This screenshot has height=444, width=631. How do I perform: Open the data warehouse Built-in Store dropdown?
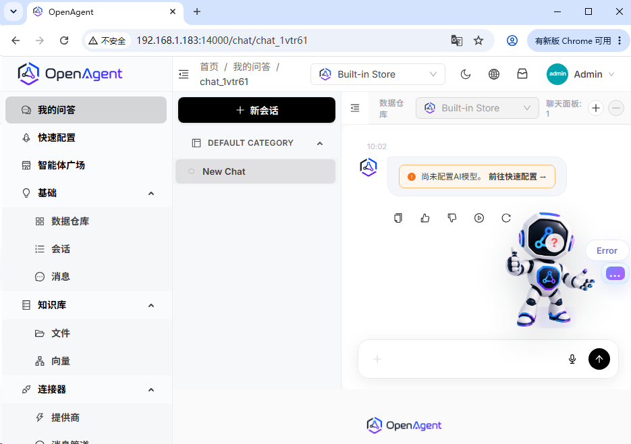point(477,108)
